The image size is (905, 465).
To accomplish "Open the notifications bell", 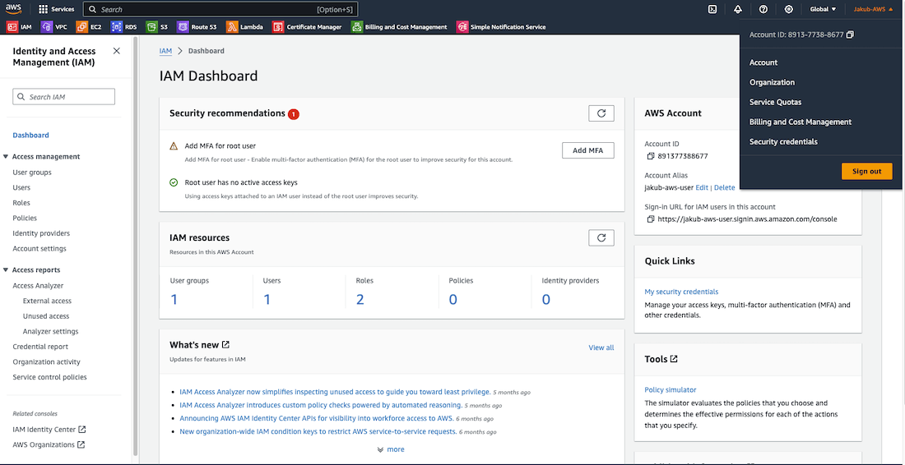I will pyautogui.click(x=738, y=9).
